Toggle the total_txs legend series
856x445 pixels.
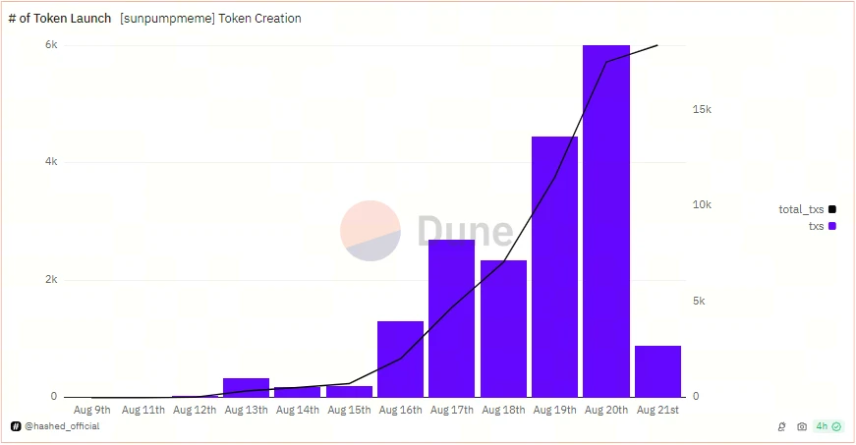tap(807, 209)
